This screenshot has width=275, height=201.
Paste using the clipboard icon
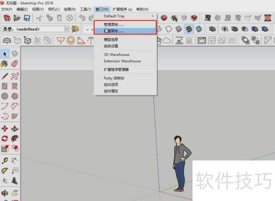59,18
